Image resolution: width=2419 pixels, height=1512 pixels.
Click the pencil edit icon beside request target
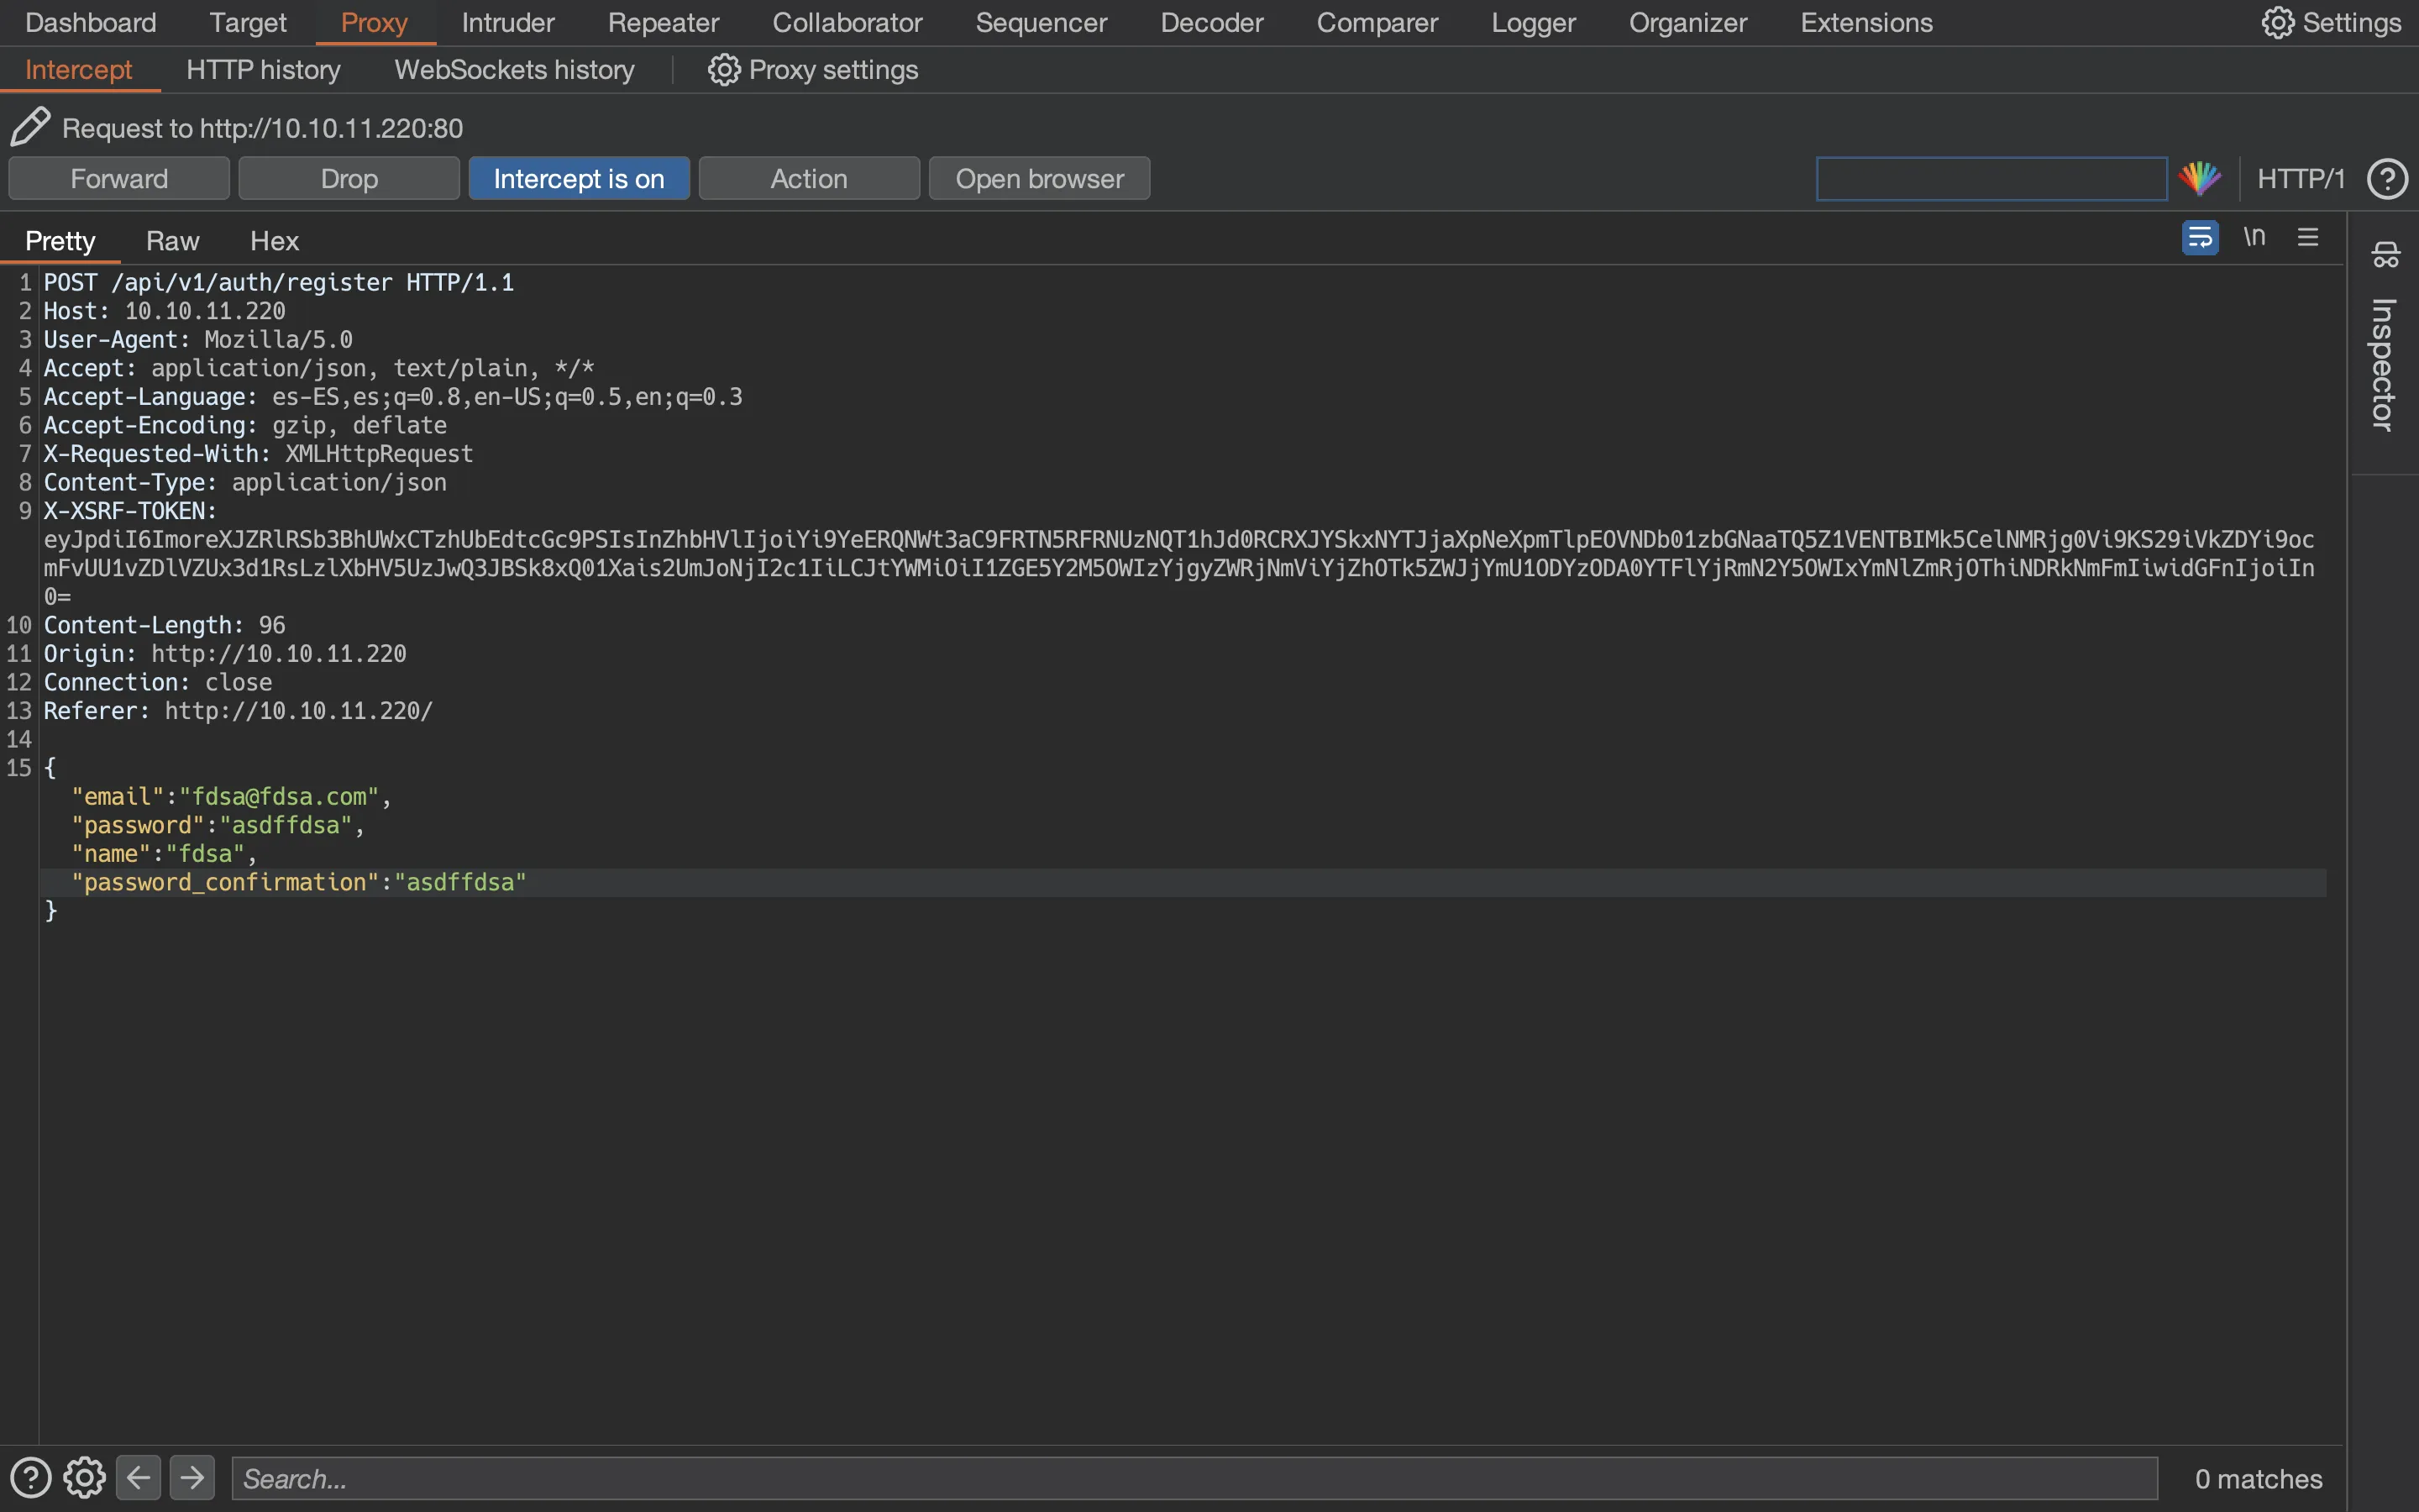[30, 127]
